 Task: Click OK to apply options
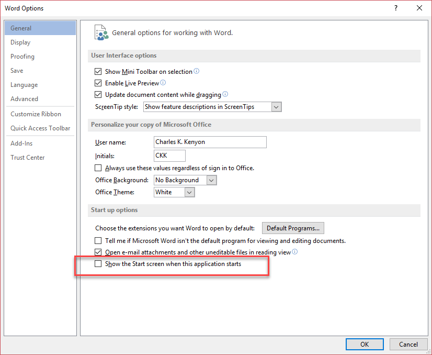(365, 344)
